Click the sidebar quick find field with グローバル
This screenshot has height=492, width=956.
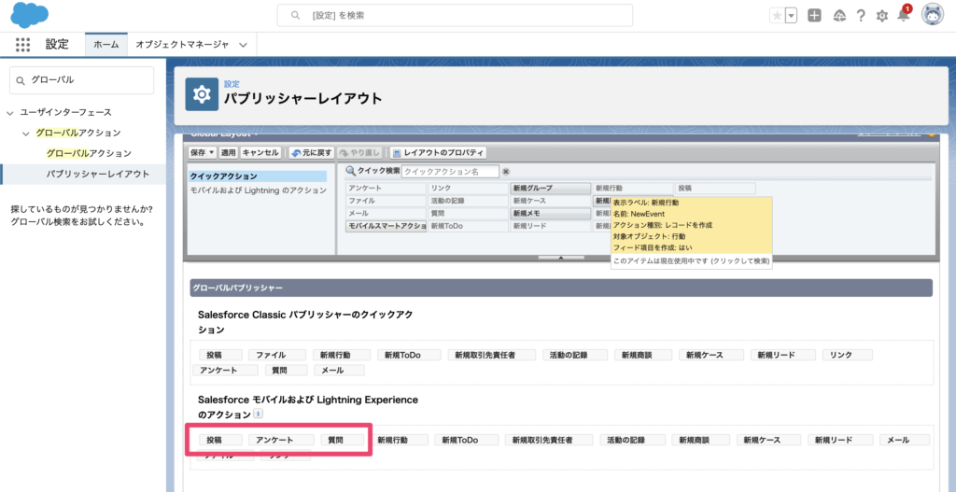coord(82,80)
